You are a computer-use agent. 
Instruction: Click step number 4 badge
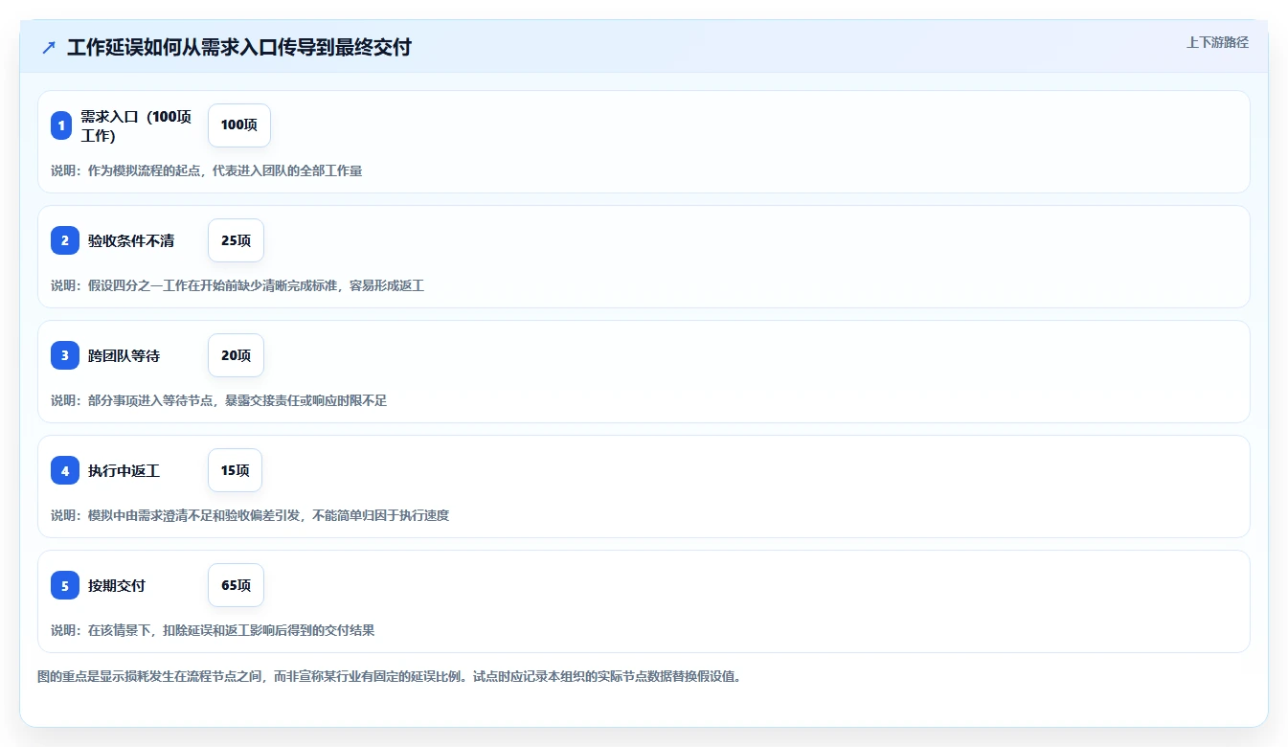[65, 470]
